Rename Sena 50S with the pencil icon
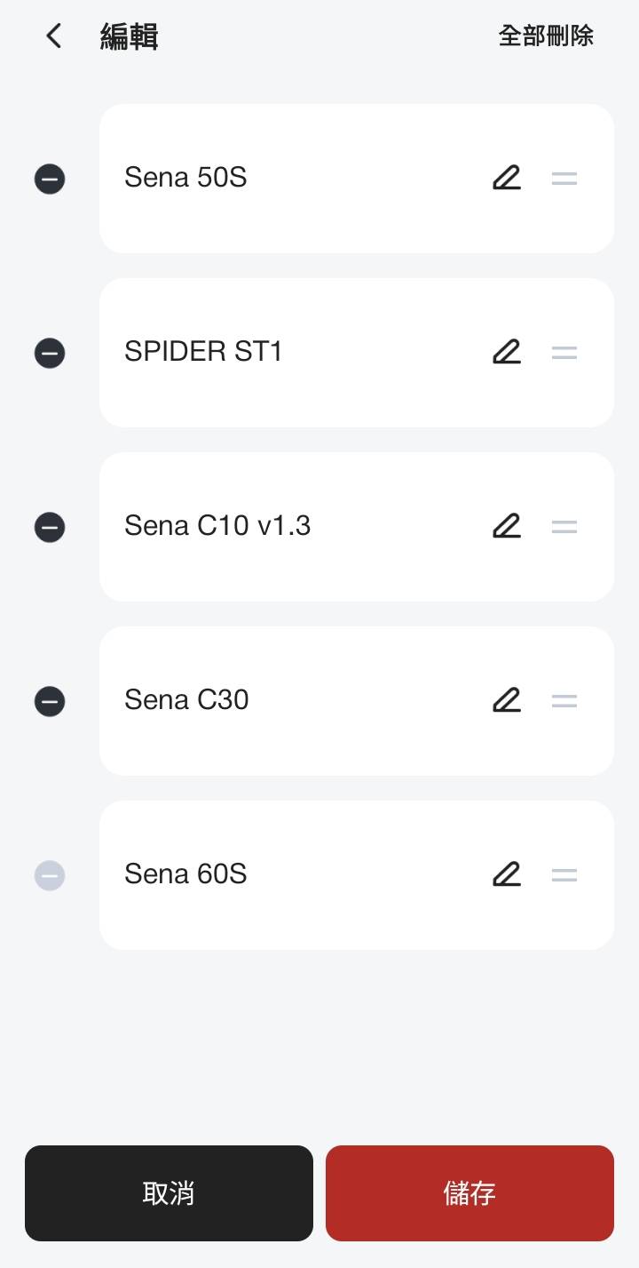 [x=507, y=179]
